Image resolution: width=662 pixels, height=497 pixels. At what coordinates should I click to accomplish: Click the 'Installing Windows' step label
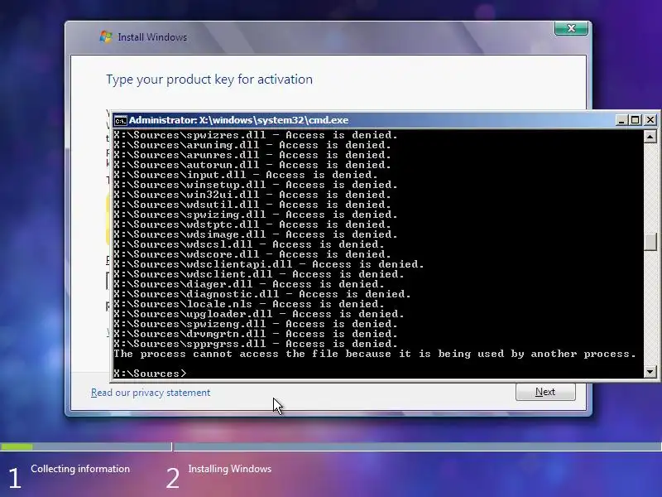point(230,469)
